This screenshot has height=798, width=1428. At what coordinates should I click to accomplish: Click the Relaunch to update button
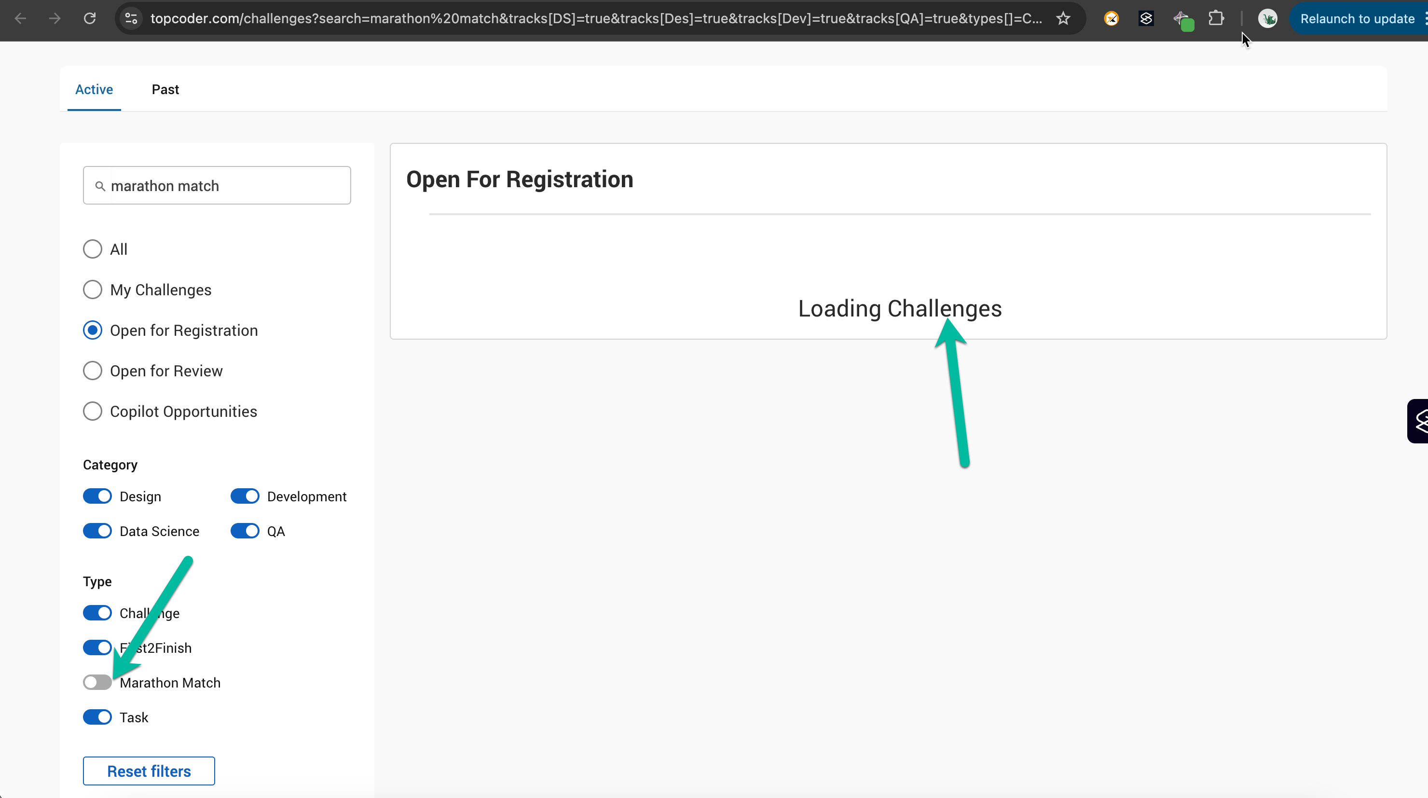(1357, 19)
